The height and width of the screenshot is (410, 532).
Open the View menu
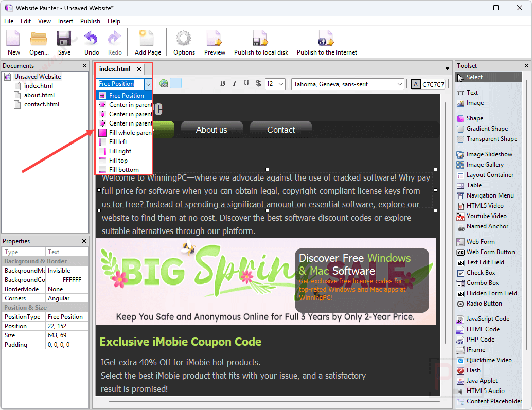tap(44, 21)
